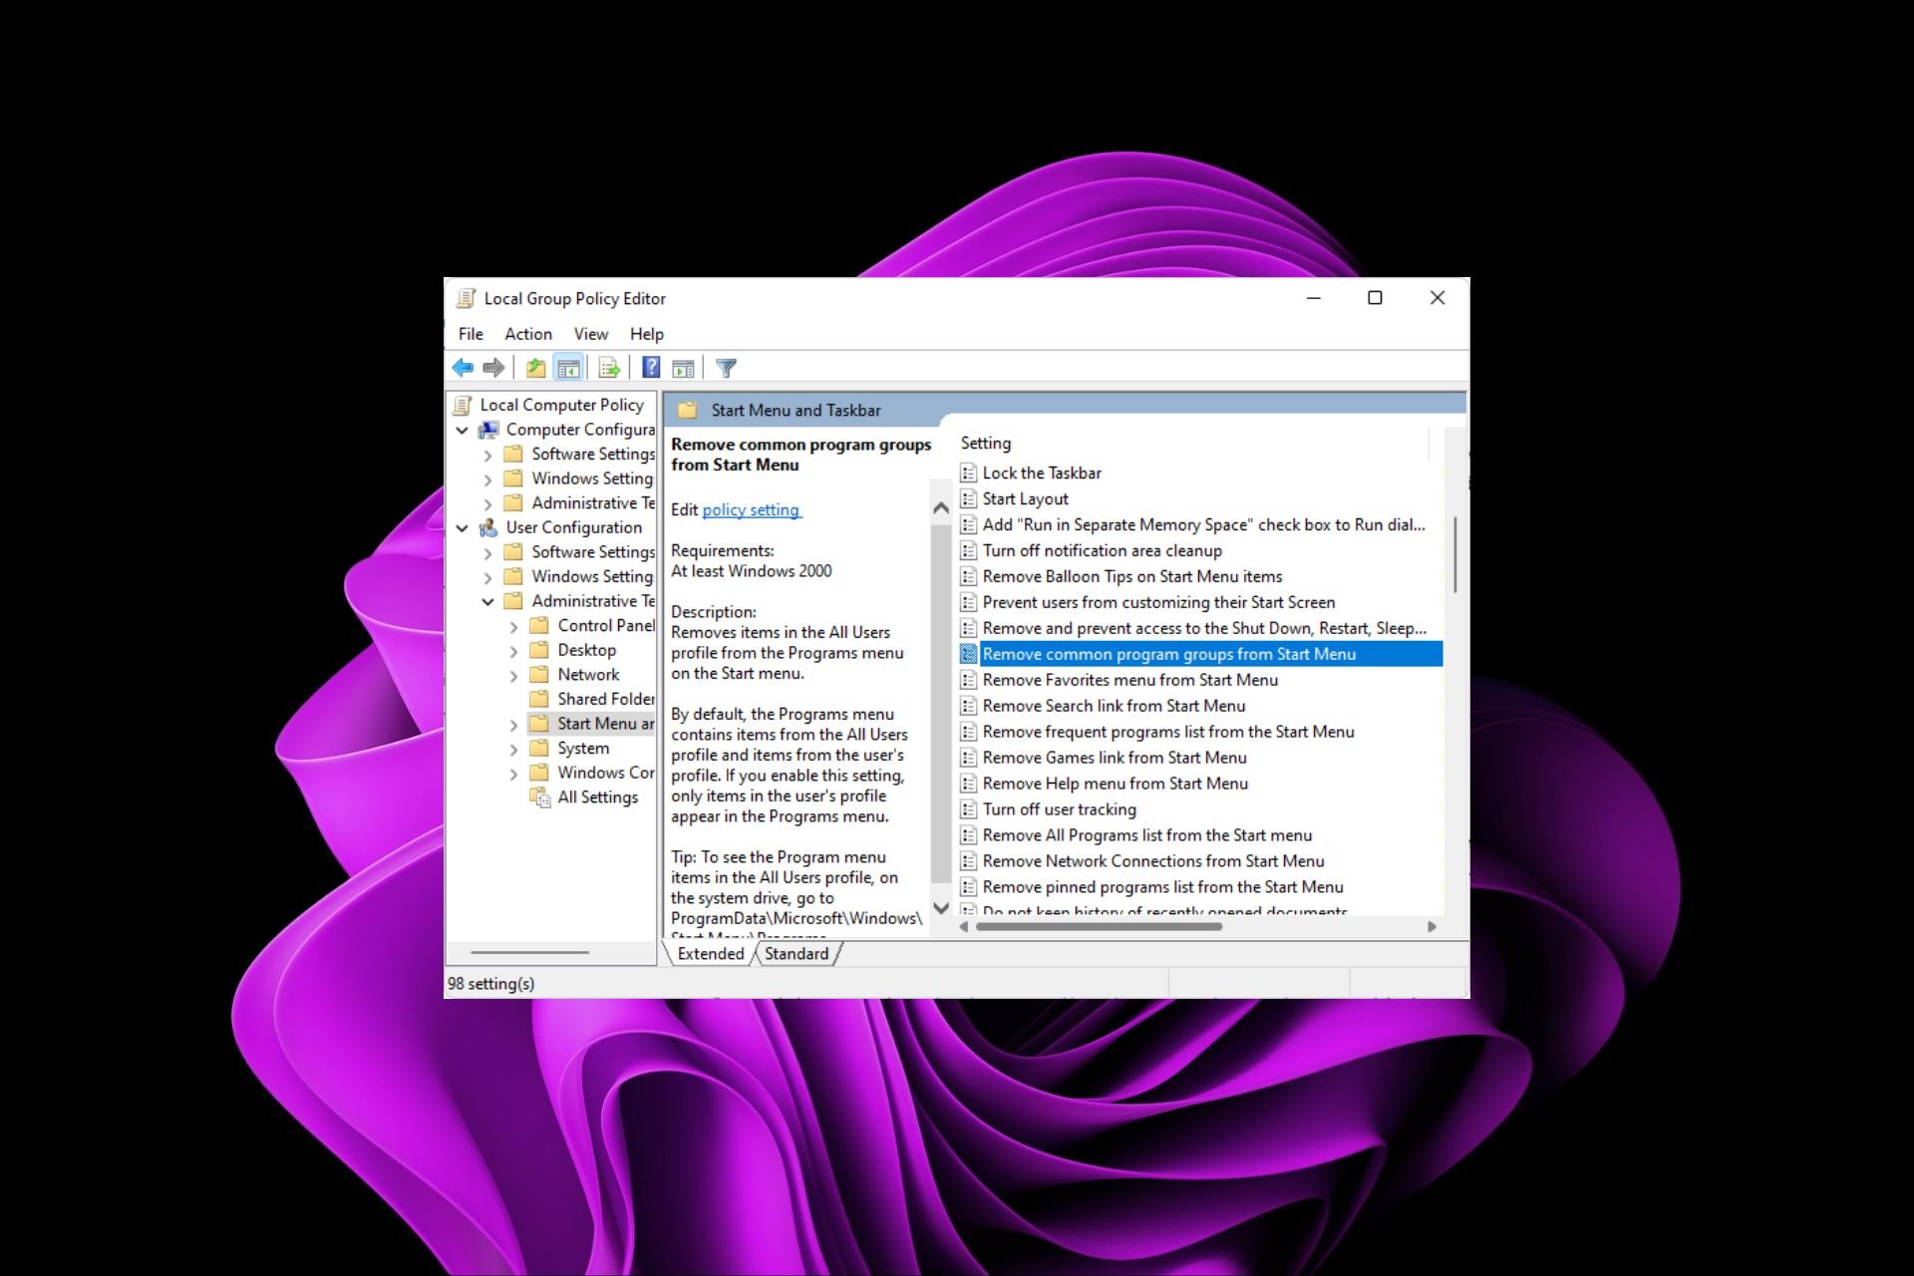Click the Forward arrow toolbar icon

pos(493,368)
